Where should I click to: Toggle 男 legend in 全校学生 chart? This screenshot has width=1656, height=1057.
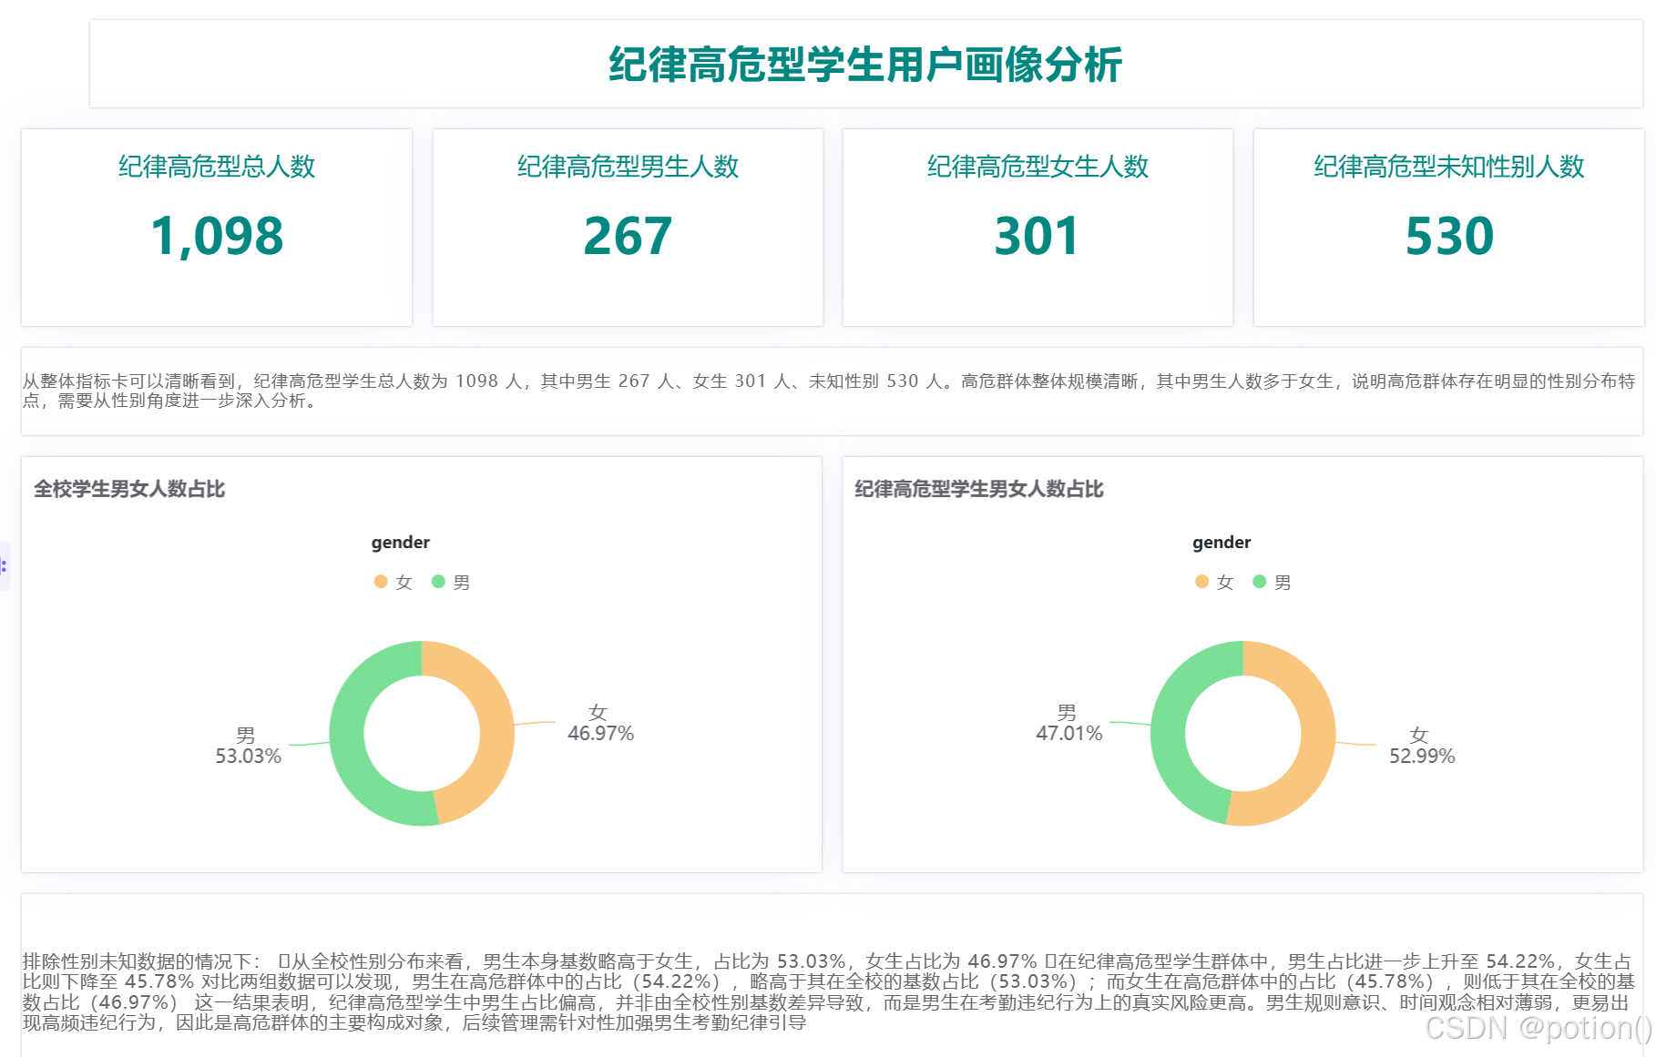(451, 582)
